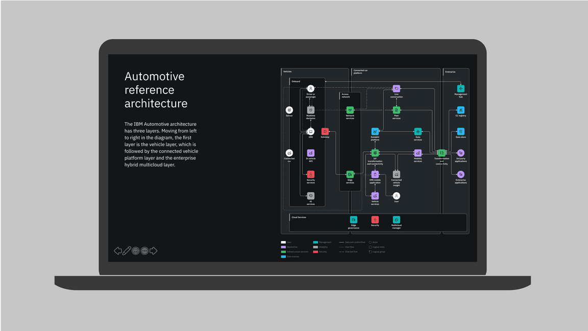Select the Management hub icon
Screen dimensions: 588x331
pyautogui.click(x=460, y=89)
